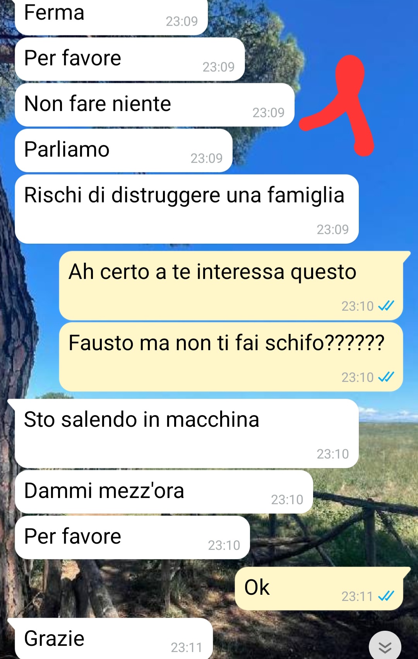Select the 'Non fare niente' message

pos(155,105)
